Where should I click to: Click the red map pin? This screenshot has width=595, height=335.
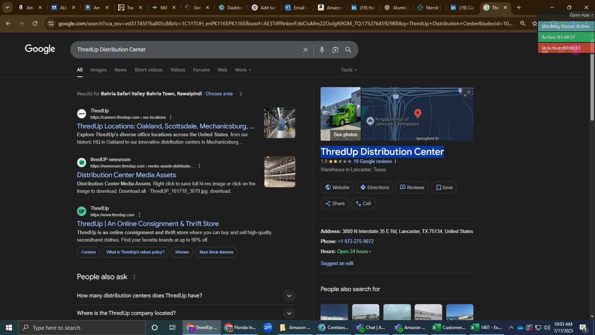418,114
